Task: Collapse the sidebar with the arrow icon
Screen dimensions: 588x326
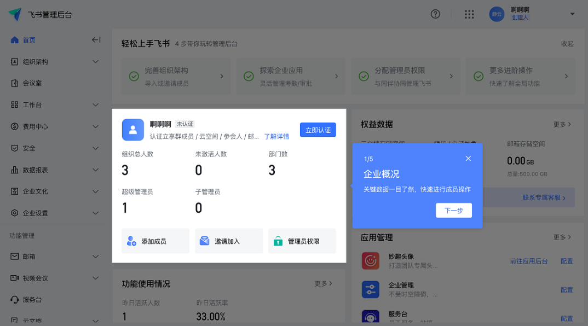Action: [x=96, y=40]
